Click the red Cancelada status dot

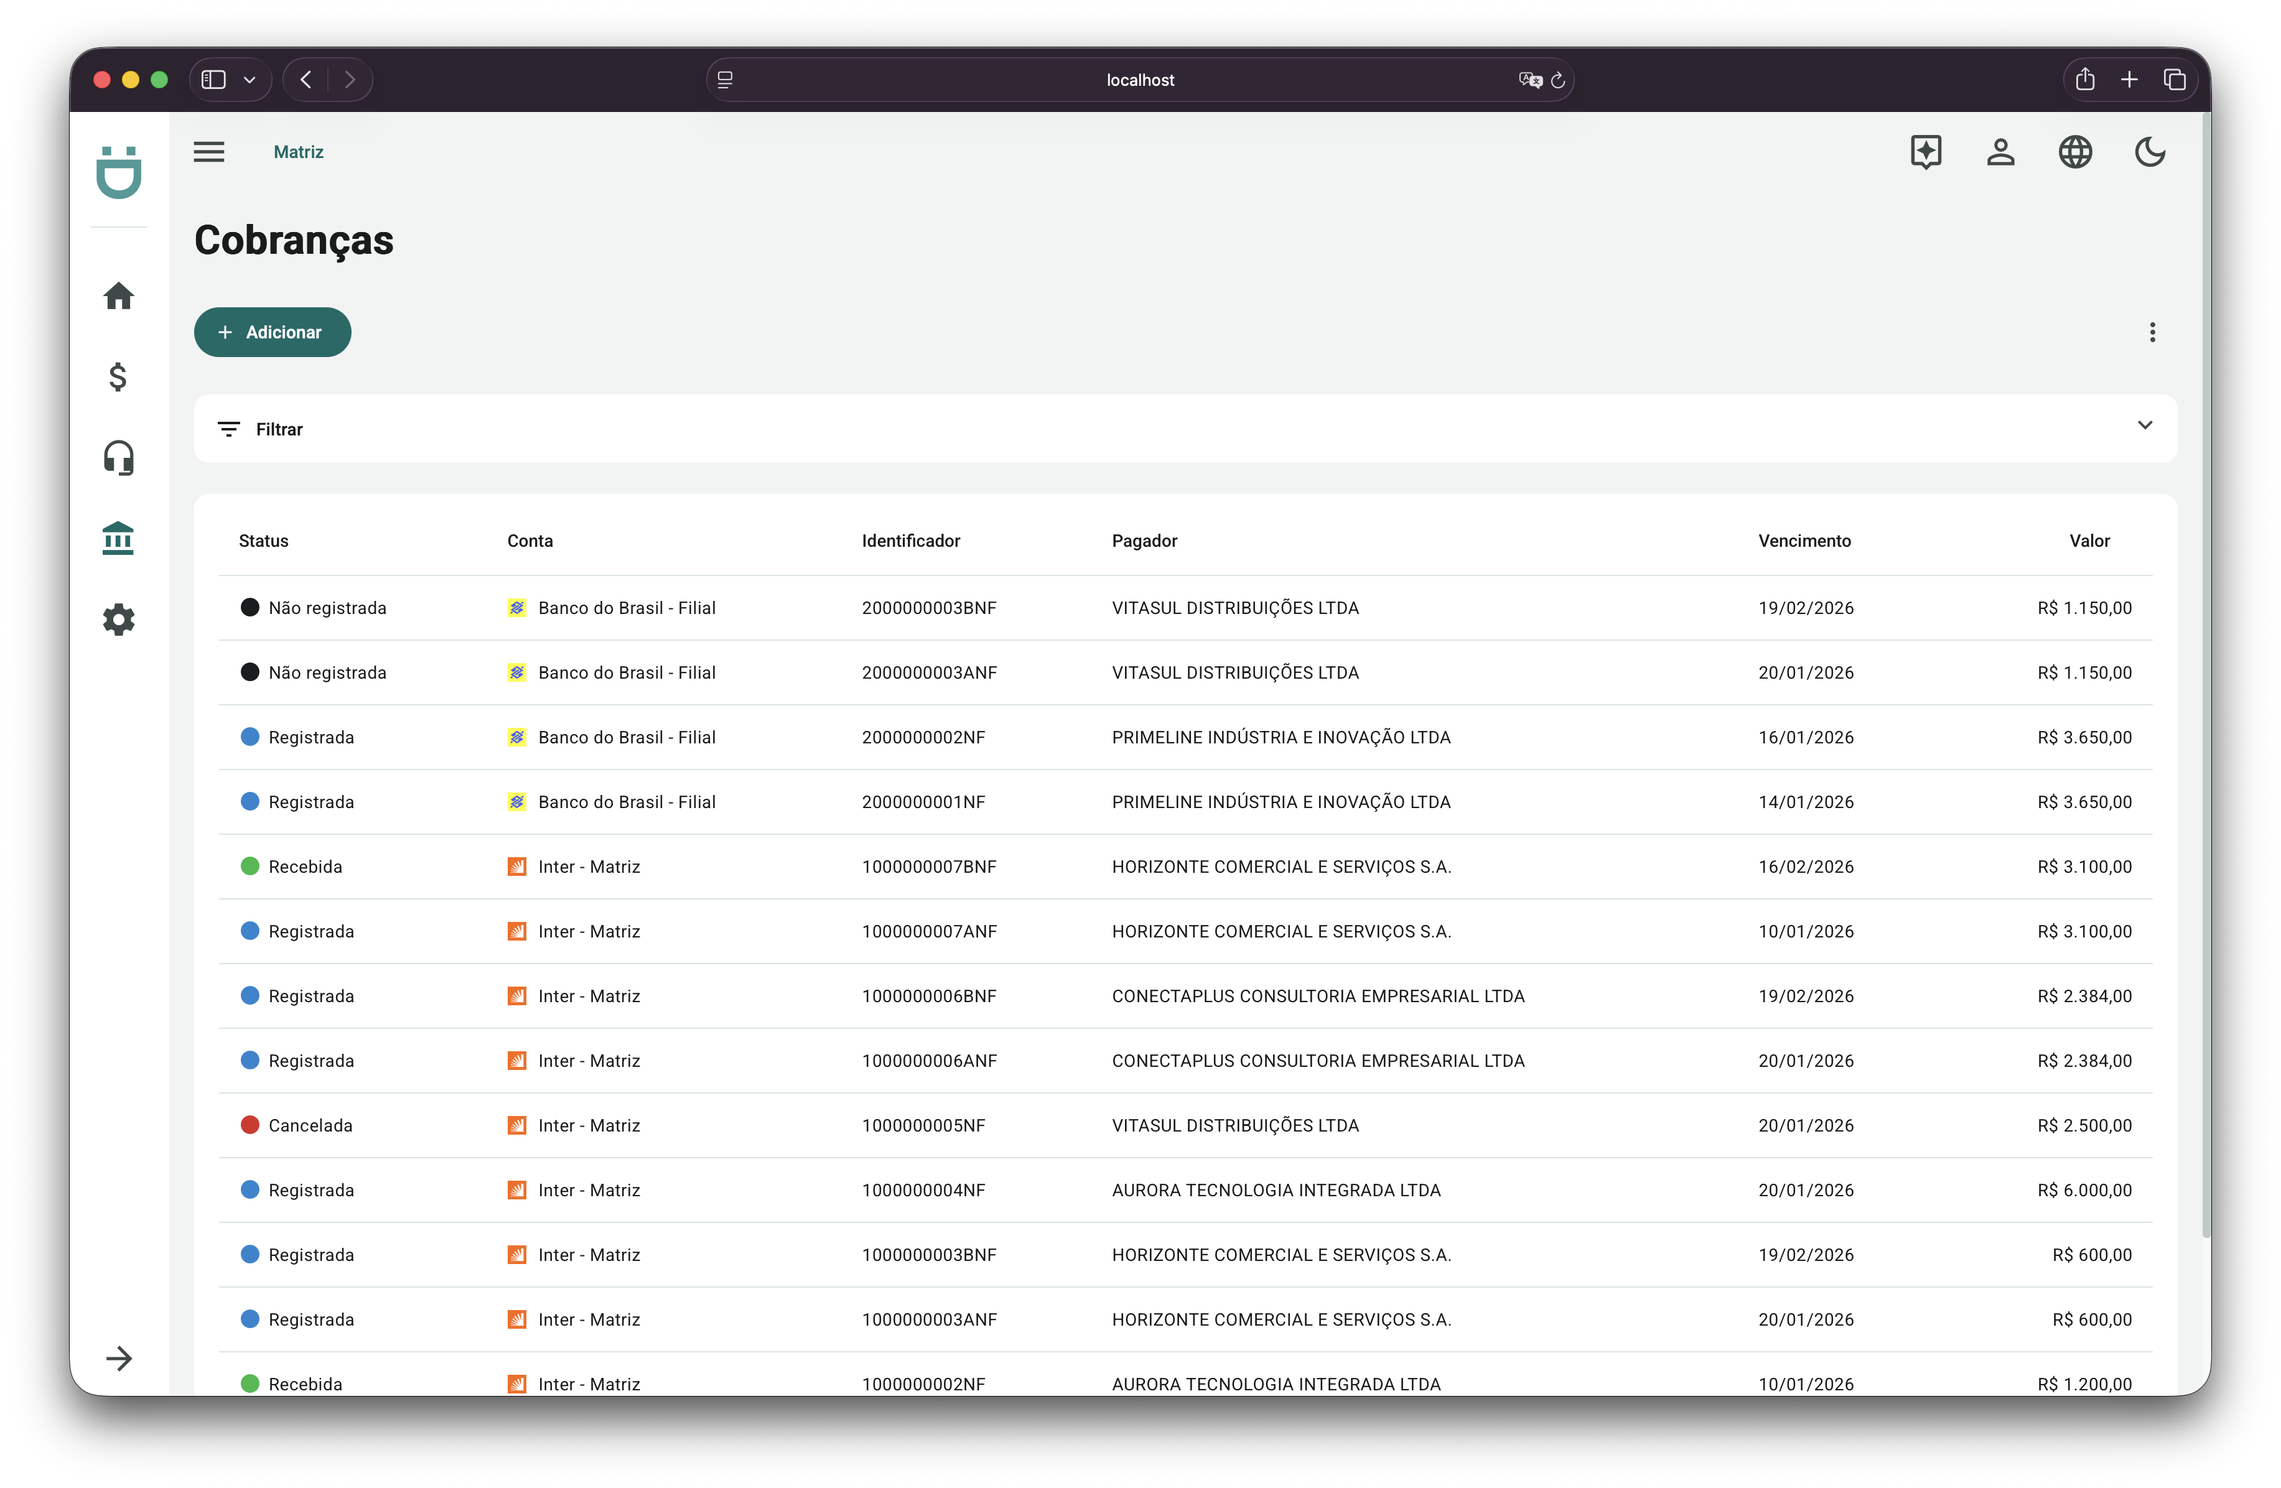(250, 1125)
